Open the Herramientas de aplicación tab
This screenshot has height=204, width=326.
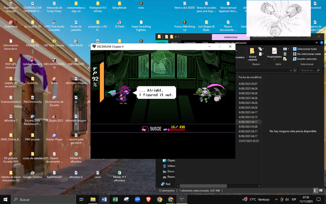point(231,43)
